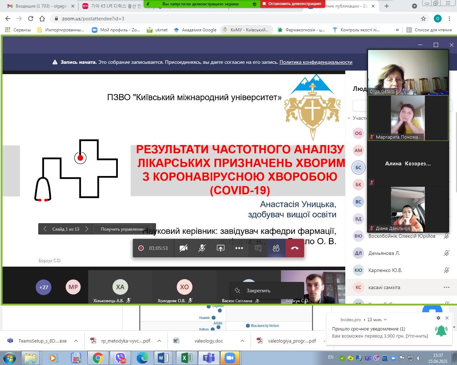This screenshot has height=365, width=457.
Task: Open the 'Сервисы' apps shortcut
Action: [18, 30]
